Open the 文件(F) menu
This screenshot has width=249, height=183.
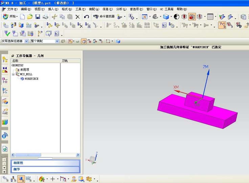tap(12, 9)
